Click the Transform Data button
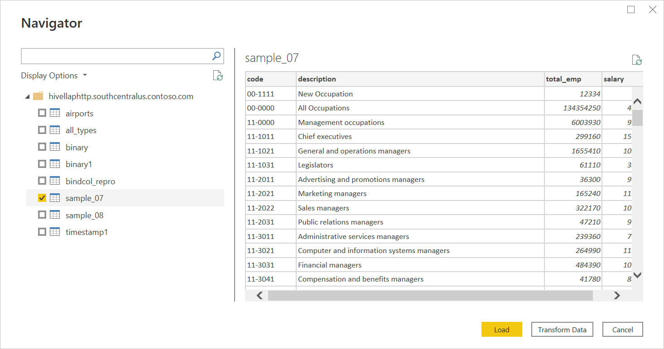Screen dimensions: 664x349 coord(562,330)
